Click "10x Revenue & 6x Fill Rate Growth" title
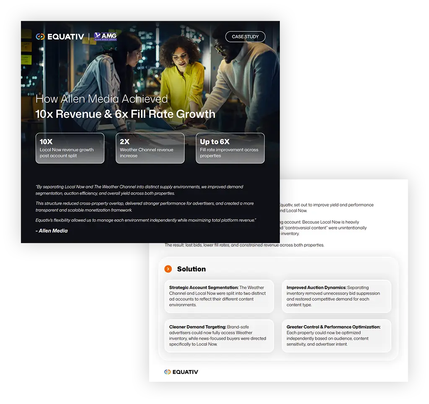Viewport: 429px width, 404px height. tap(125, 114)
